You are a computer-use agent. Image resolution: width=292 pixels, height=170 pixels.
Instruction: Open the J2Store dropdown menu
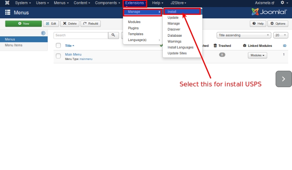178,3
